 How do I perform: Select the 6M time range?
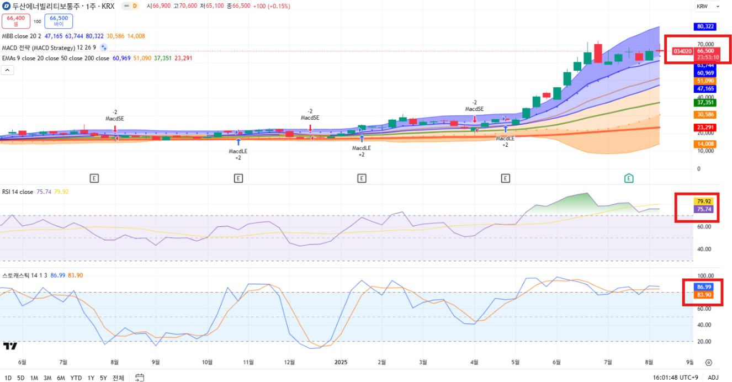pos(61,378)
